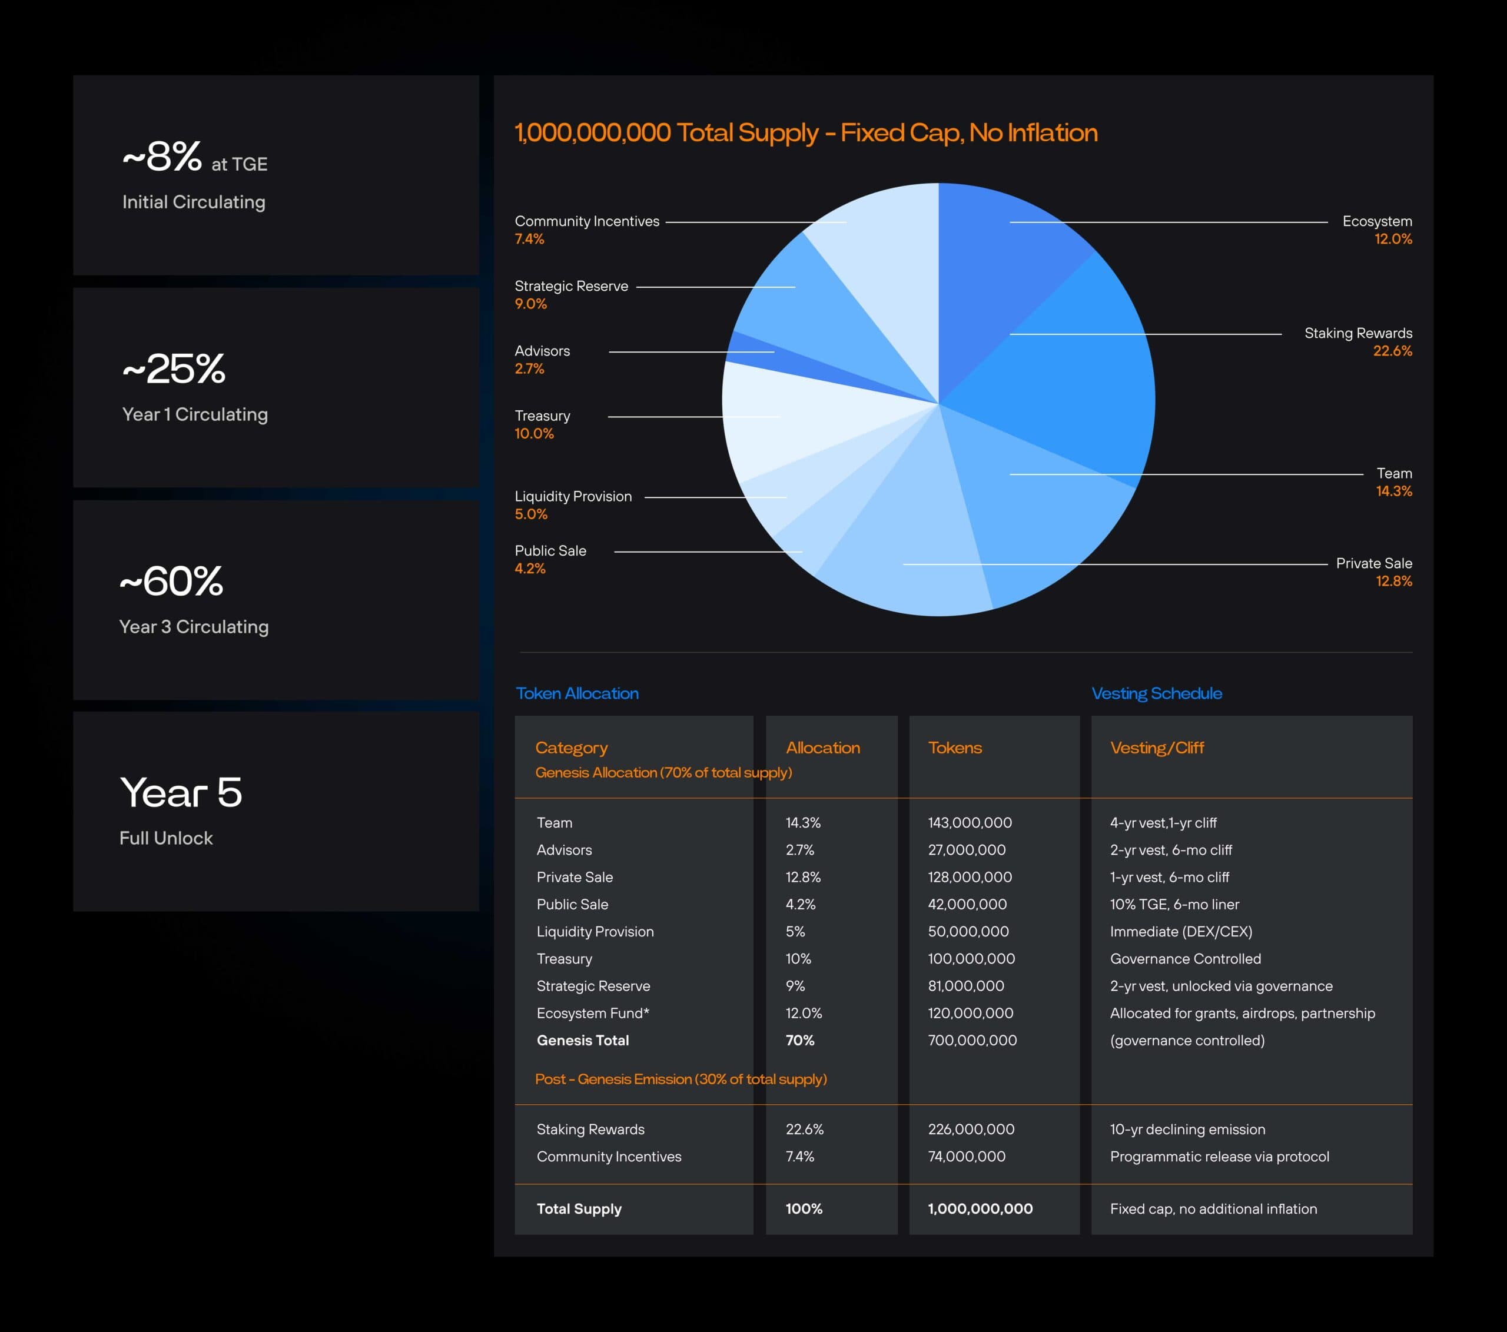Viewport: 1507px width, 1332px height.
Task: Select the Vesting/Cliff column header
Action: pos(1157,748)
